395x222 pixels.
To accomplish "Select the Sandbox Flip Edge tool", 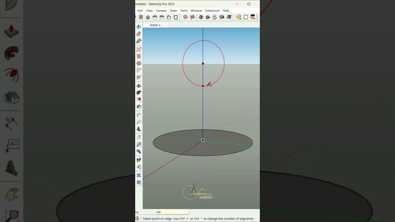I will point(229,17).
